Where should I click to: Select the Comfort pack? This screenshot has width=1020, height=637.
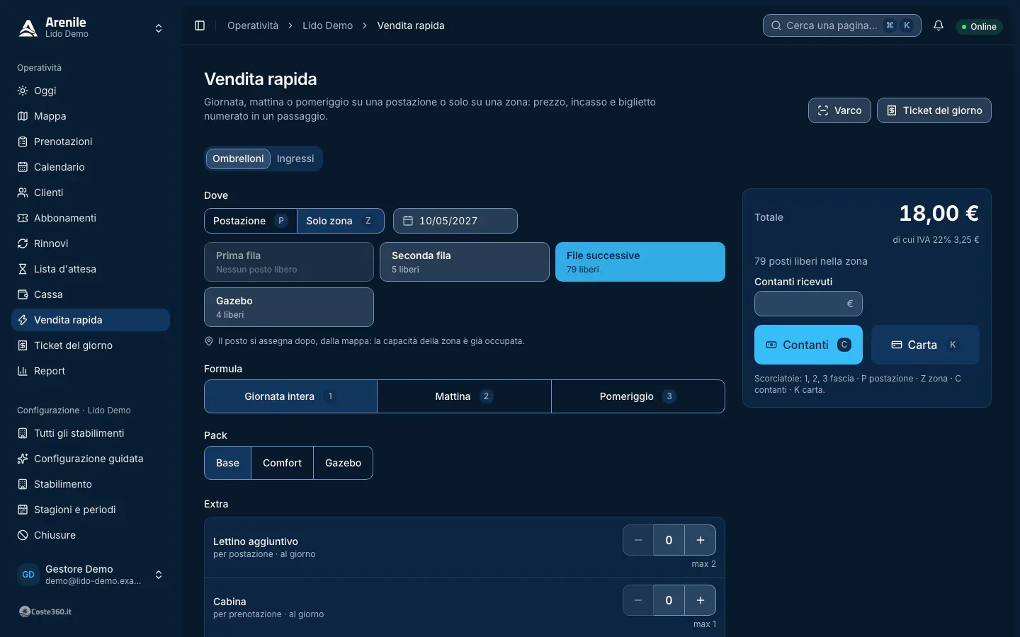tap(282, 463)
